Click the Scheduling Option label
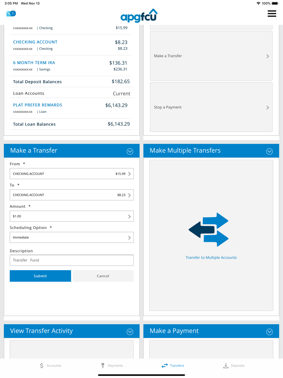Image resolution: width=283 pixels, height=378 pixels. [x=28, y=228]
